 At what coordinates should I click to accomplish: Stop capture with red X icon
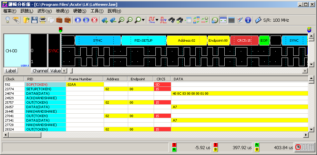tap(94, 20)
